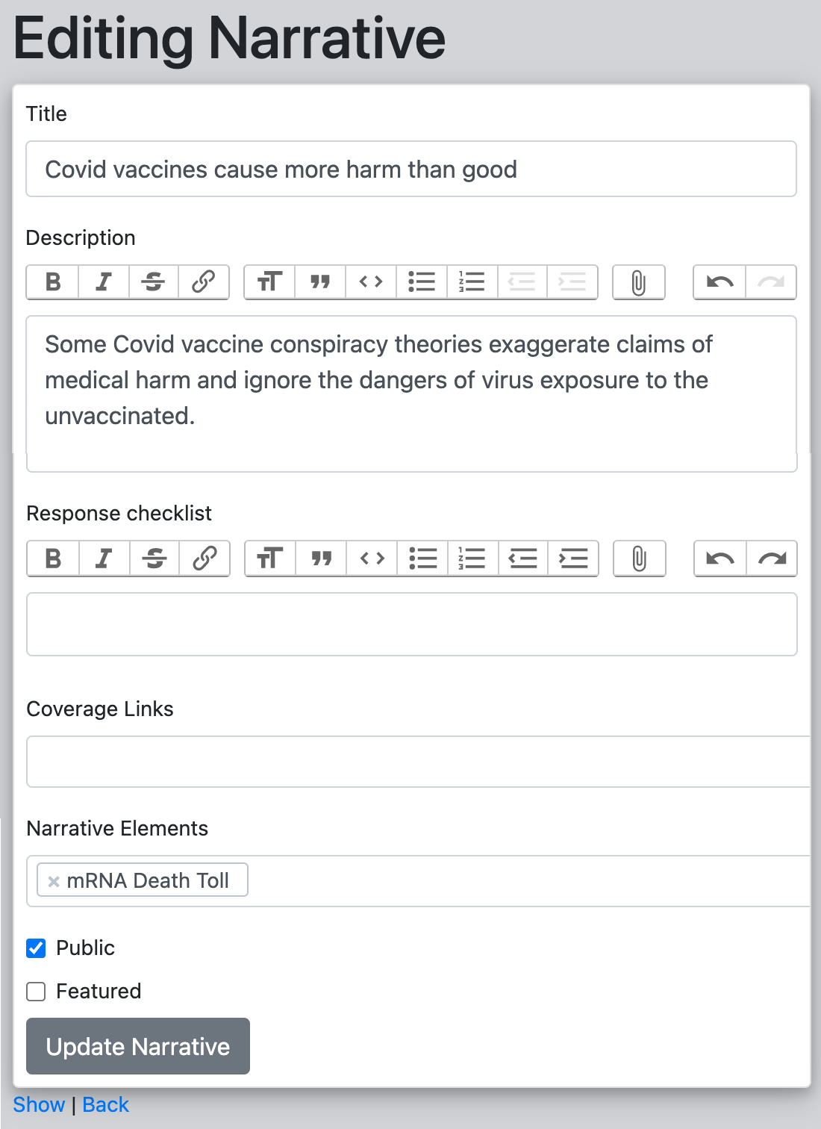Click the Update Narrative button
Screen dimensions: 821x1129
[x=138, y=1046]
